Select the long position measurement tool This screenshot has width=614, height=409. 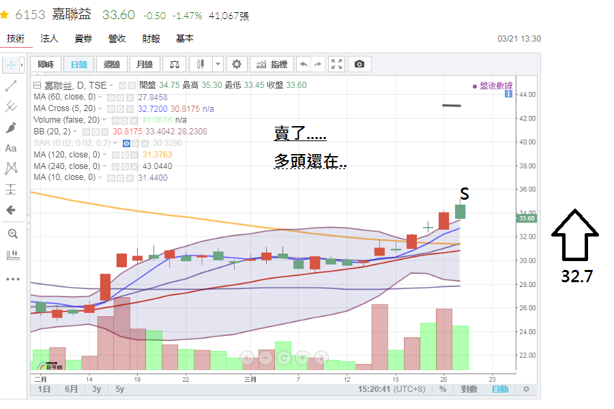[x=11, y=190]
